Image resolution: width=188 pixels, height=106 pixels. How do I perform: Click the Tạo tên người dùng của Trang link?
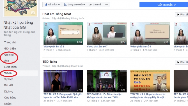(x=19, y=33)
